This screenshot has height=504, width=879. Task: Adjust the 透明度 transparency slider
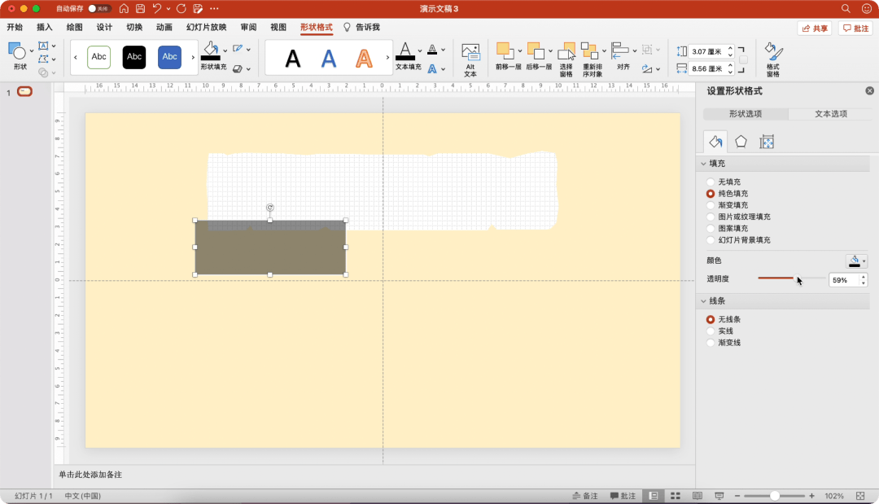795,278
